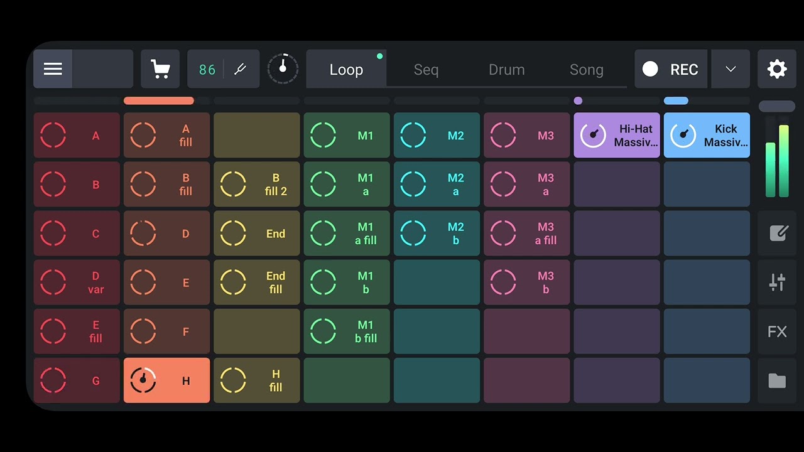The height and width of the screenshot is (452, 804).
Task: Open the mixer sliders panel
Action: pyautogui.click(x=778, y=282)
